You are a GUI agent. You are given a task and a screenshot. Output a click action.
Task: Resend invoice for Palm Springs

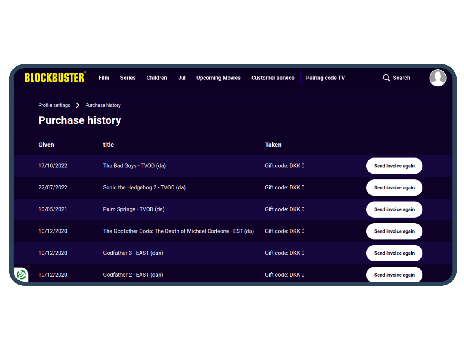pyautogui.click(x=394, y=209)
